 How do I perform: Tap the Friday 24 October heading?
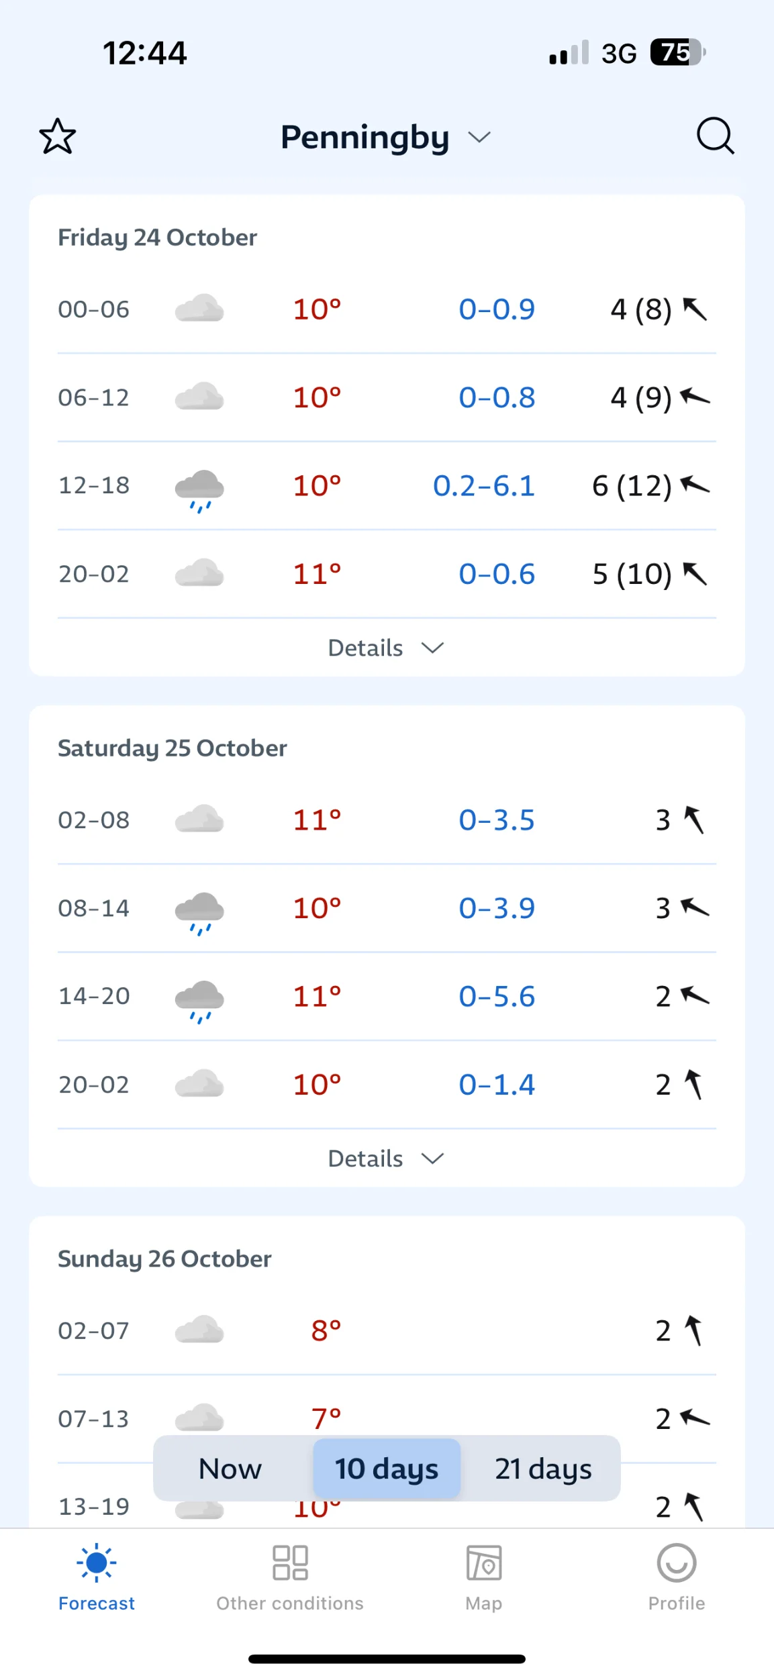point(158,238)
